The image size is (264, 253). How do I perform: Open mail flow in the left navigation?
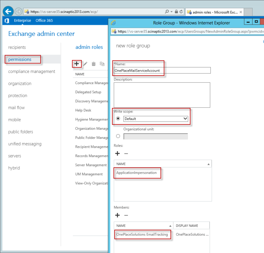click(16, 108)
